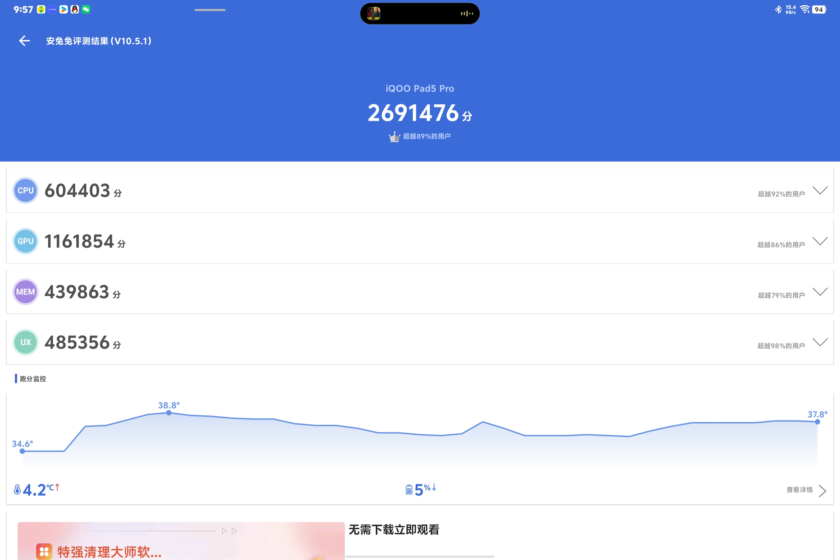Tap the status bar clock 9:57
The height and width of the screenshot is (560, 840).
23,10
